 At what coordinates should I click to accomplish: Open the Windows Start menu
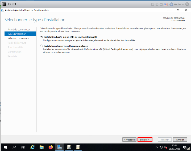coord(5,147)
